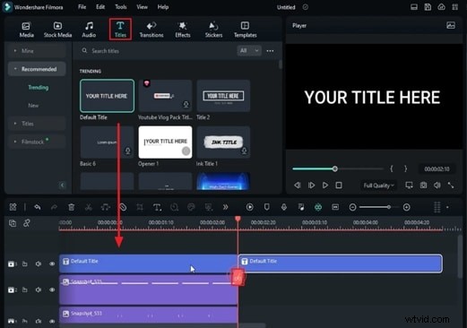
Task: Open the File menu
Action: [x=82, y=7]
